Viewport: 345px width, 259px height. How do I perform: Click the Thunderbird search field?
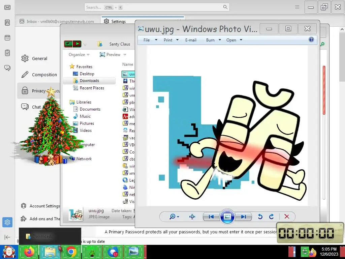tap(157, 7)
